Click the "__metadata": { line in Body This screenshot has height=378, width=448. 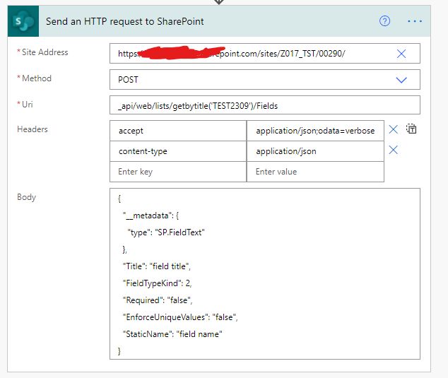(x=151, y=215)
